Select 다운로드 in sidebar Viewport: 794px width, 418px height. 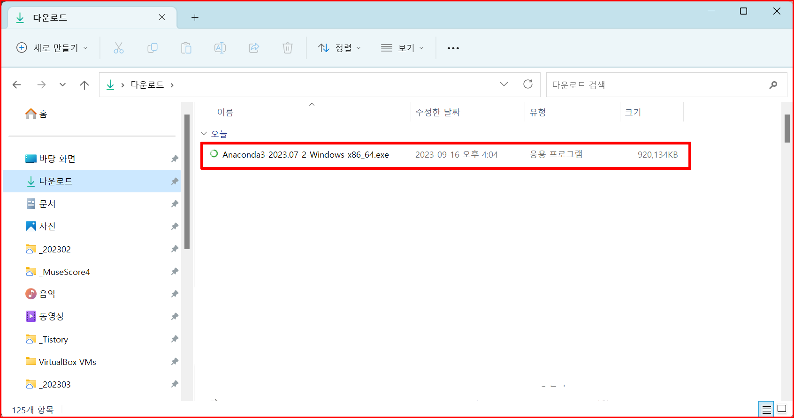pyautogui.click(x=92, y=181)
